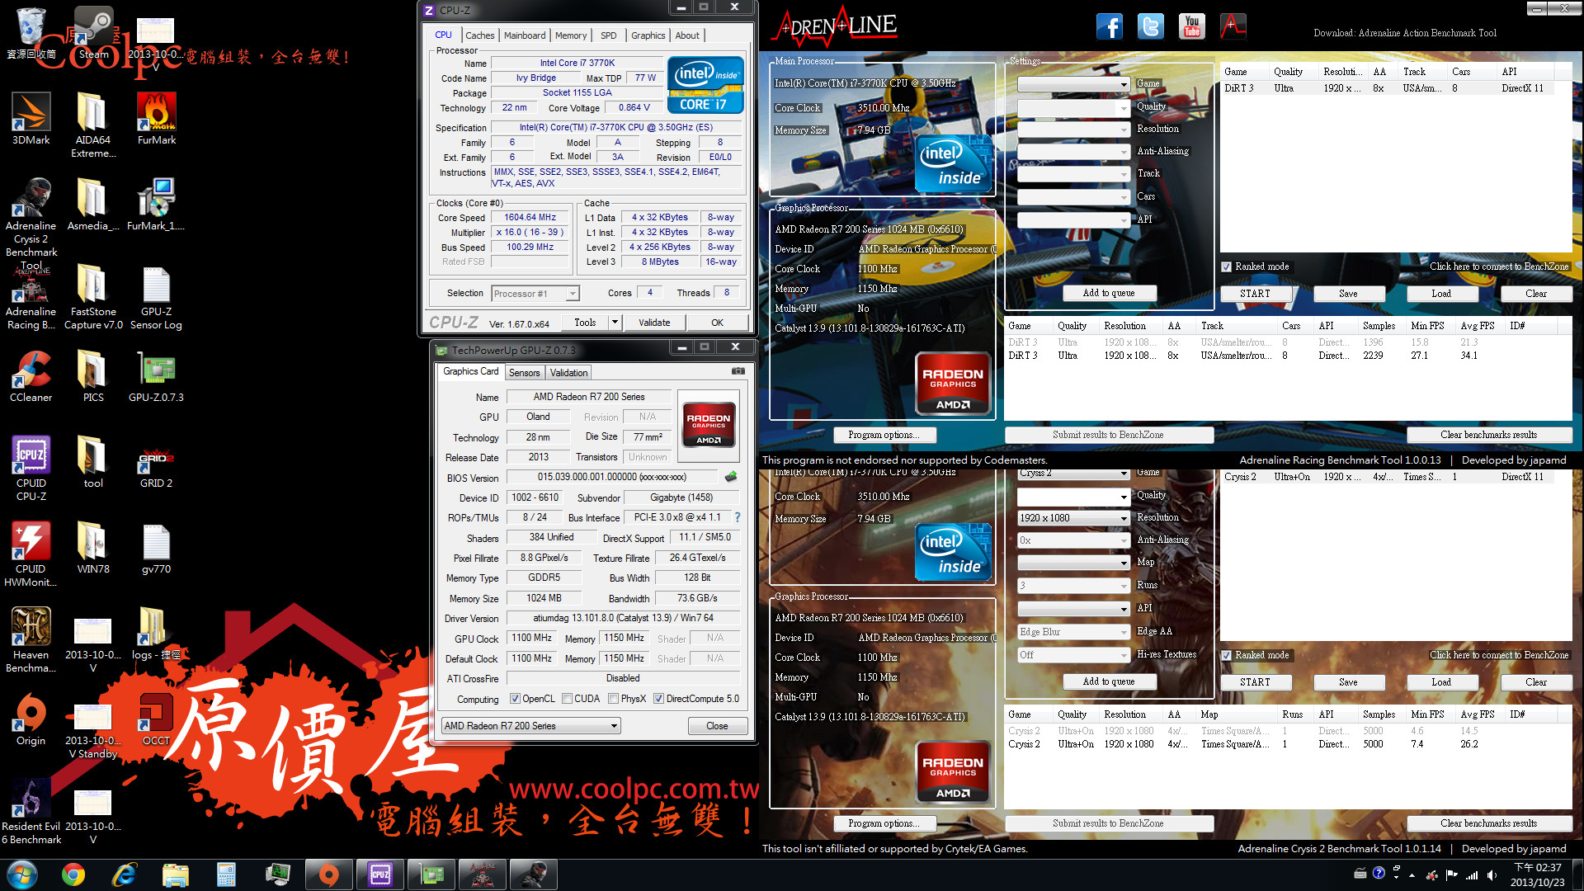Click Clear benchmarks results in Racing tool
The image size is (1584, 891).
tap(1488, 435)
